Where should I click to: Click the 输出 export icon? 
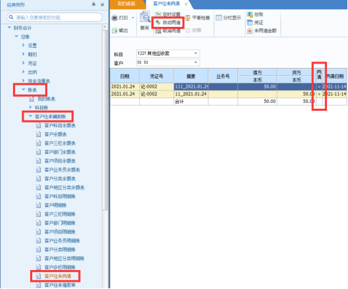coord(115,30)
